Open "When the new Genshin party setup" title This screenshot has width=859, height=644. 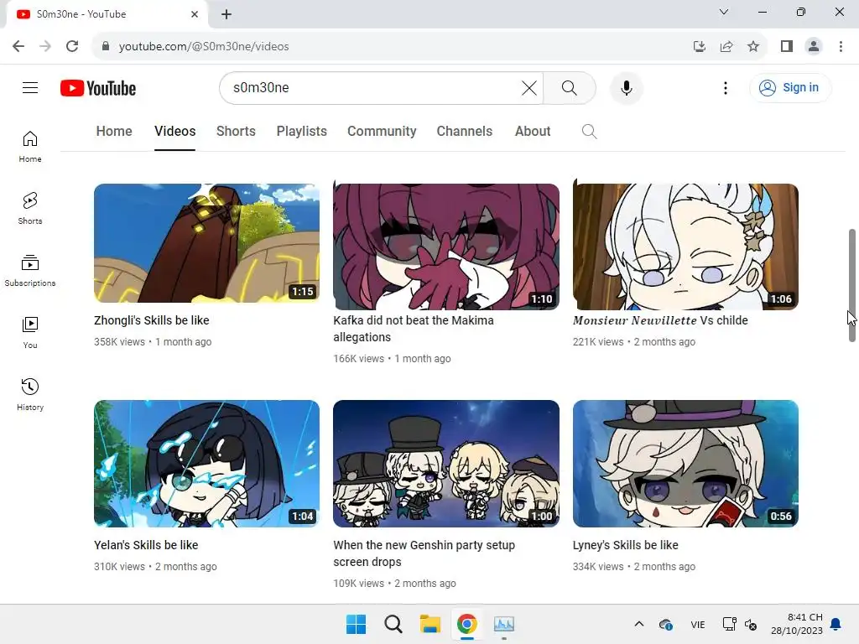(x=424, y=553)
